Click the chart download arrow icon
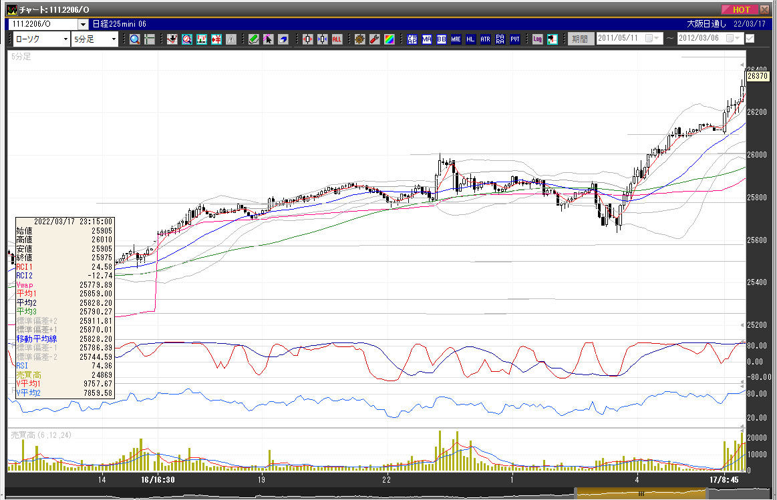This screenshot has height=500, width=777. 172,39
